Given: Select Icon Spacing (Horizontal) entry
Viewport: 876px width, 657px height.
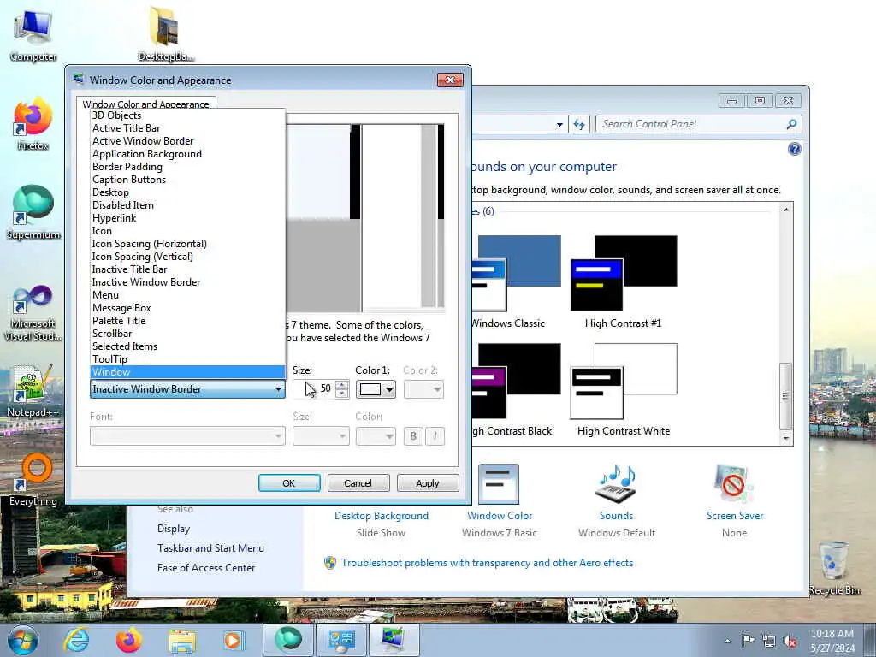Looking at the screenshot, I should click(187, 244).
